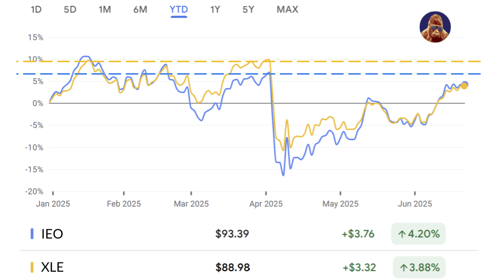Screen dimensions: 498x280
Task: Open the XLE ticker link
Action: click(x=52, y=268)
